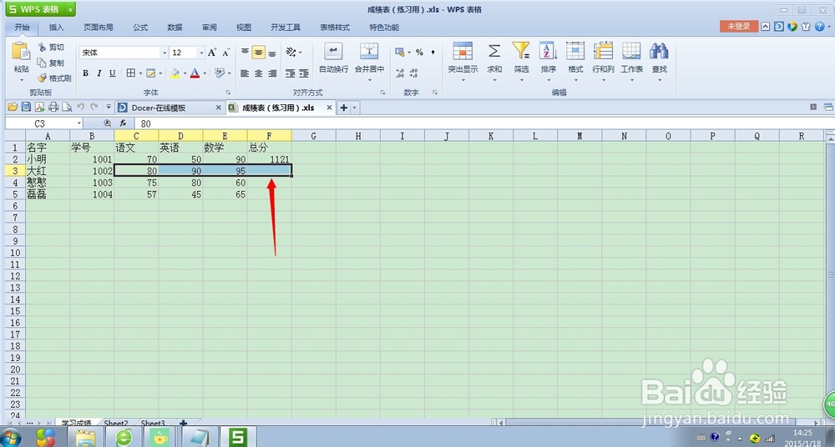Click the increase decimal places icon
Screen dimensions: 835x447
pos(400,73)
